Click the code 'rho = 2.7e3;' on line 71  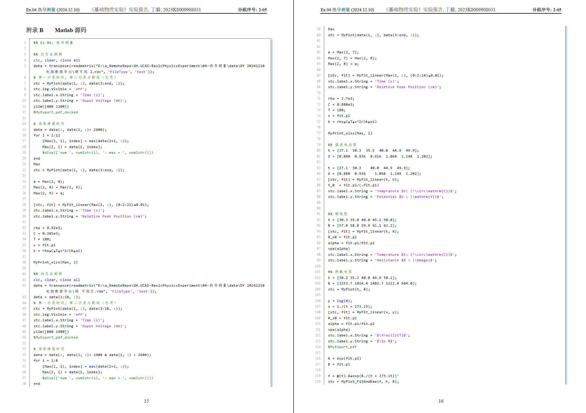point(341,99)
